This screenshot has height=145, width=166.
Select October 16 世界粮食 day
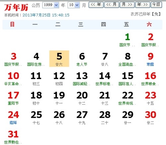tap(150, 79)
